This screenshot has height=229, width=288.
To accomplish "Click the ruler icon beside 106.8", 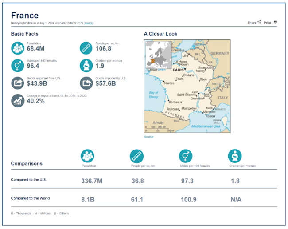I will 86,47.
